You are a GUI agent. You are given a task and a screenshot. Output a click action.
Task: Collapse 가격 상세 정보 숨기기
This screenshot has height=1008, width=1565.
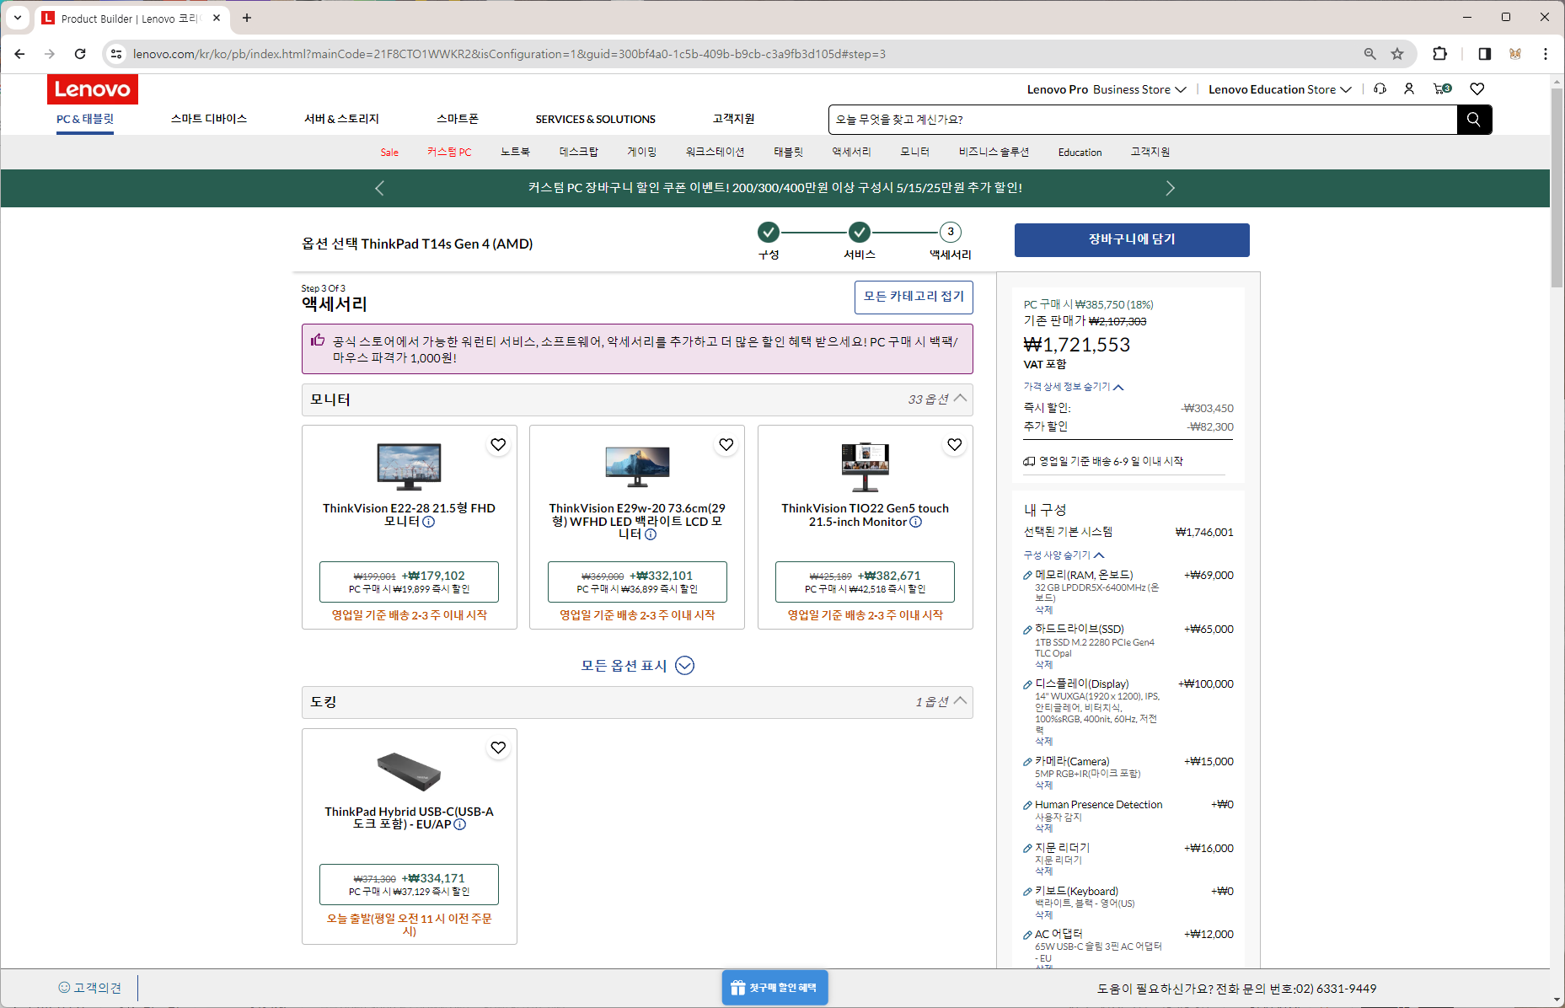(1073, 387)
